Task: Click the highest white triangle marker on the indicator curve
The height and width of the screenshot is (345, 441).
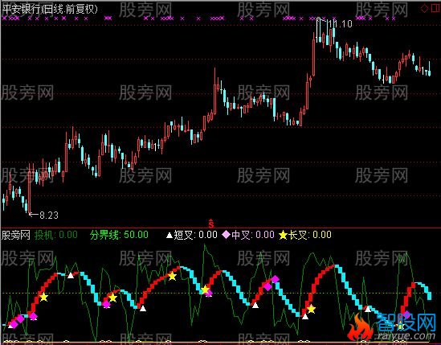Action: click(x=71, y=275)
